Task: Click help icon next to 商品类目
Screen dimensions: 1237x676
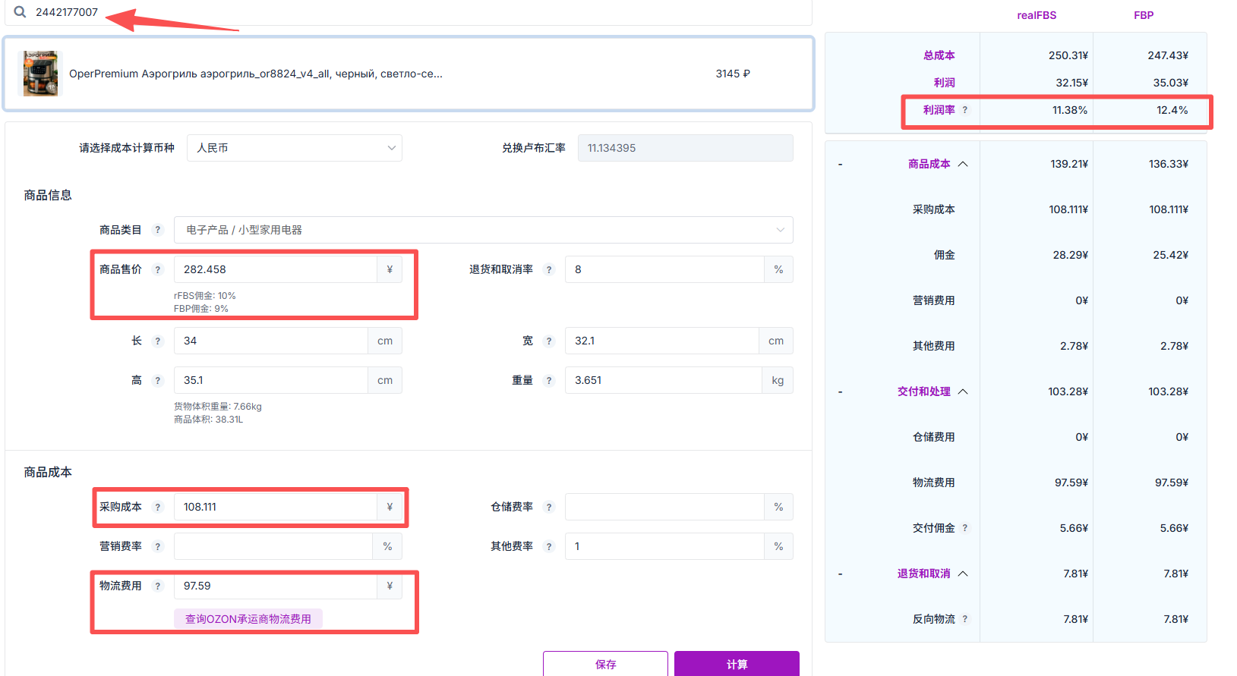Action: [158, 230]
